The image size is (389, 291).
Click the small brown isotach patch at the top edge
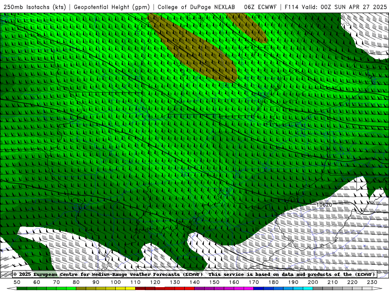(248, 27)
